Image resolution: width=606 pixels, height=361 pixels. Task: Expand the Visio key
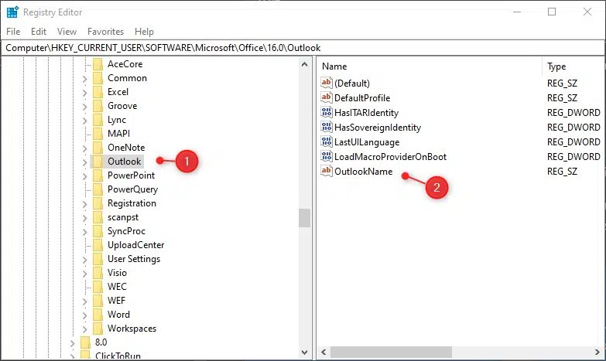[x=84, y=274]
